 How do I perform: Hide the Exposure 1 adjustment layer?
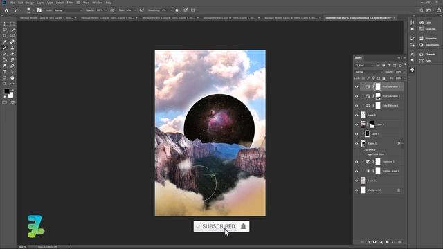356,162
